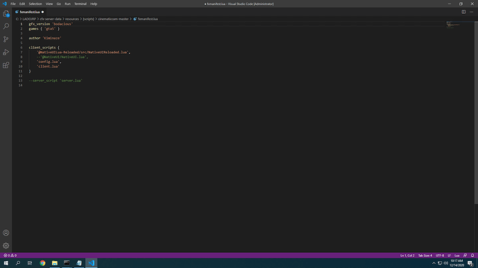
Task: Open the feedback icon in status bar
Action: (x=465, y=256)
